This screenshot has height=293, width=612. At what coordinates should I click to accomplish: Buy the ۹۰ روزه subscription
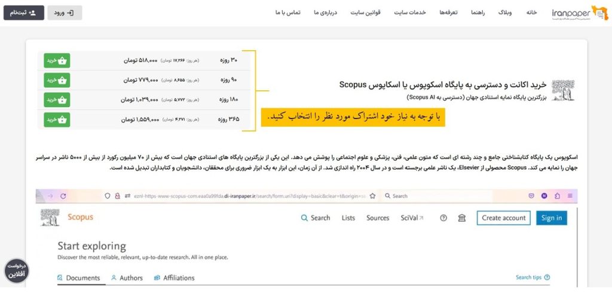[57, 80]
